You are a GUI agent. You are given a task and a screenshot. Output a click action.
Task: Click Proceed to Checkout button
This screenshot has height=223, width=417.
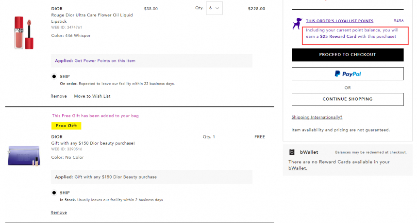348,55
